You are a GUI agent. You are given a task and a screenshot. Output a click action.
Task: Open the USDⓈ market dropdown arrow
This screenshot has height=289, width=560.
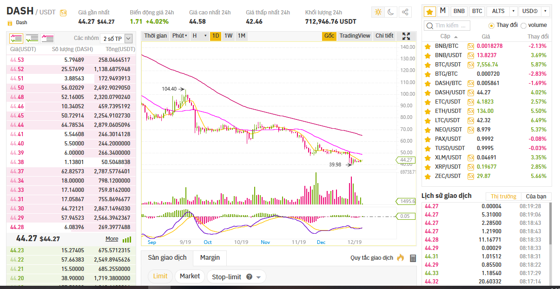[545, 11]
